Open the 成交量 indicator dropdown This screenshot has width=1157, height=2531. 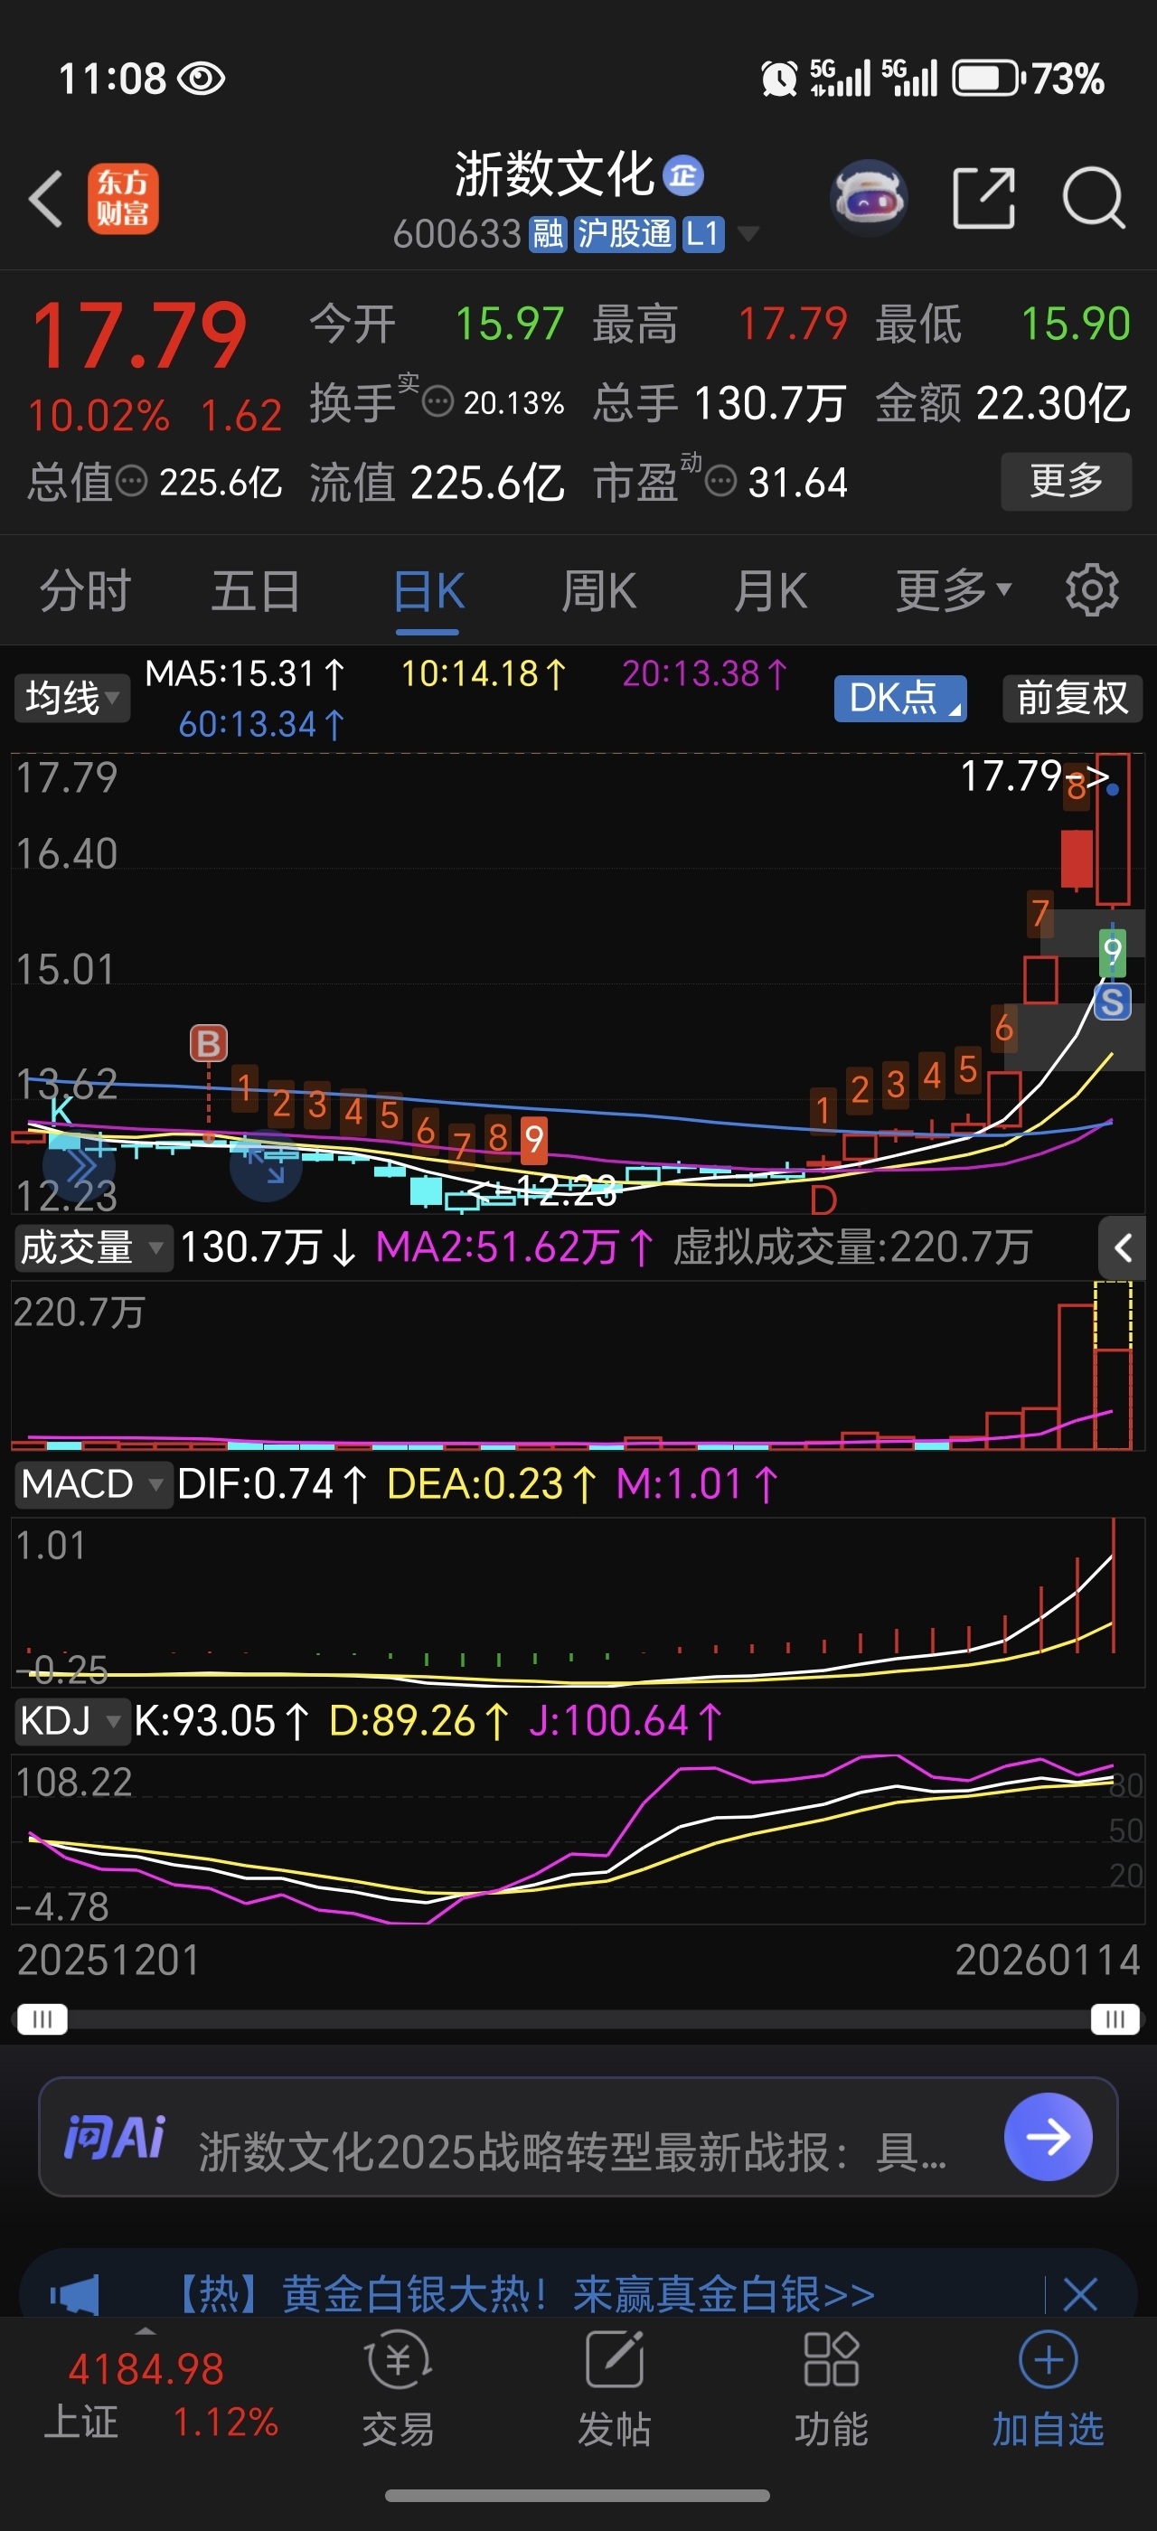pyautogui.click(x=92, y=1247)
